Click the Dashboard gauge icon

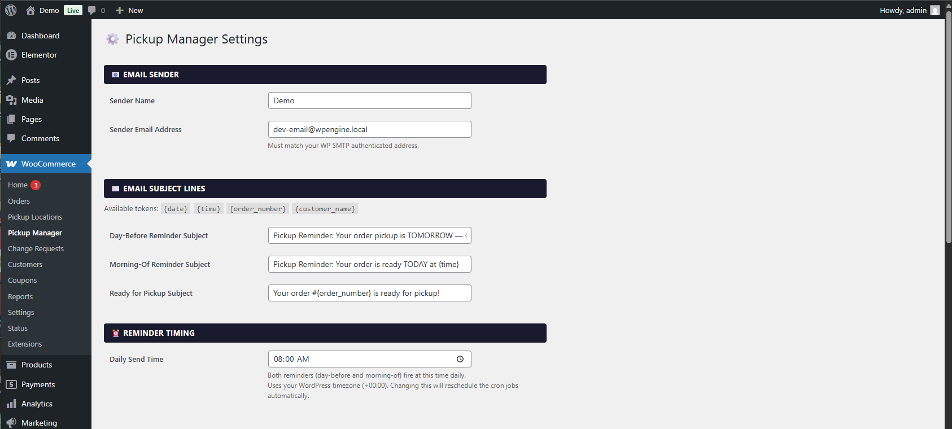tap(11, 36)
